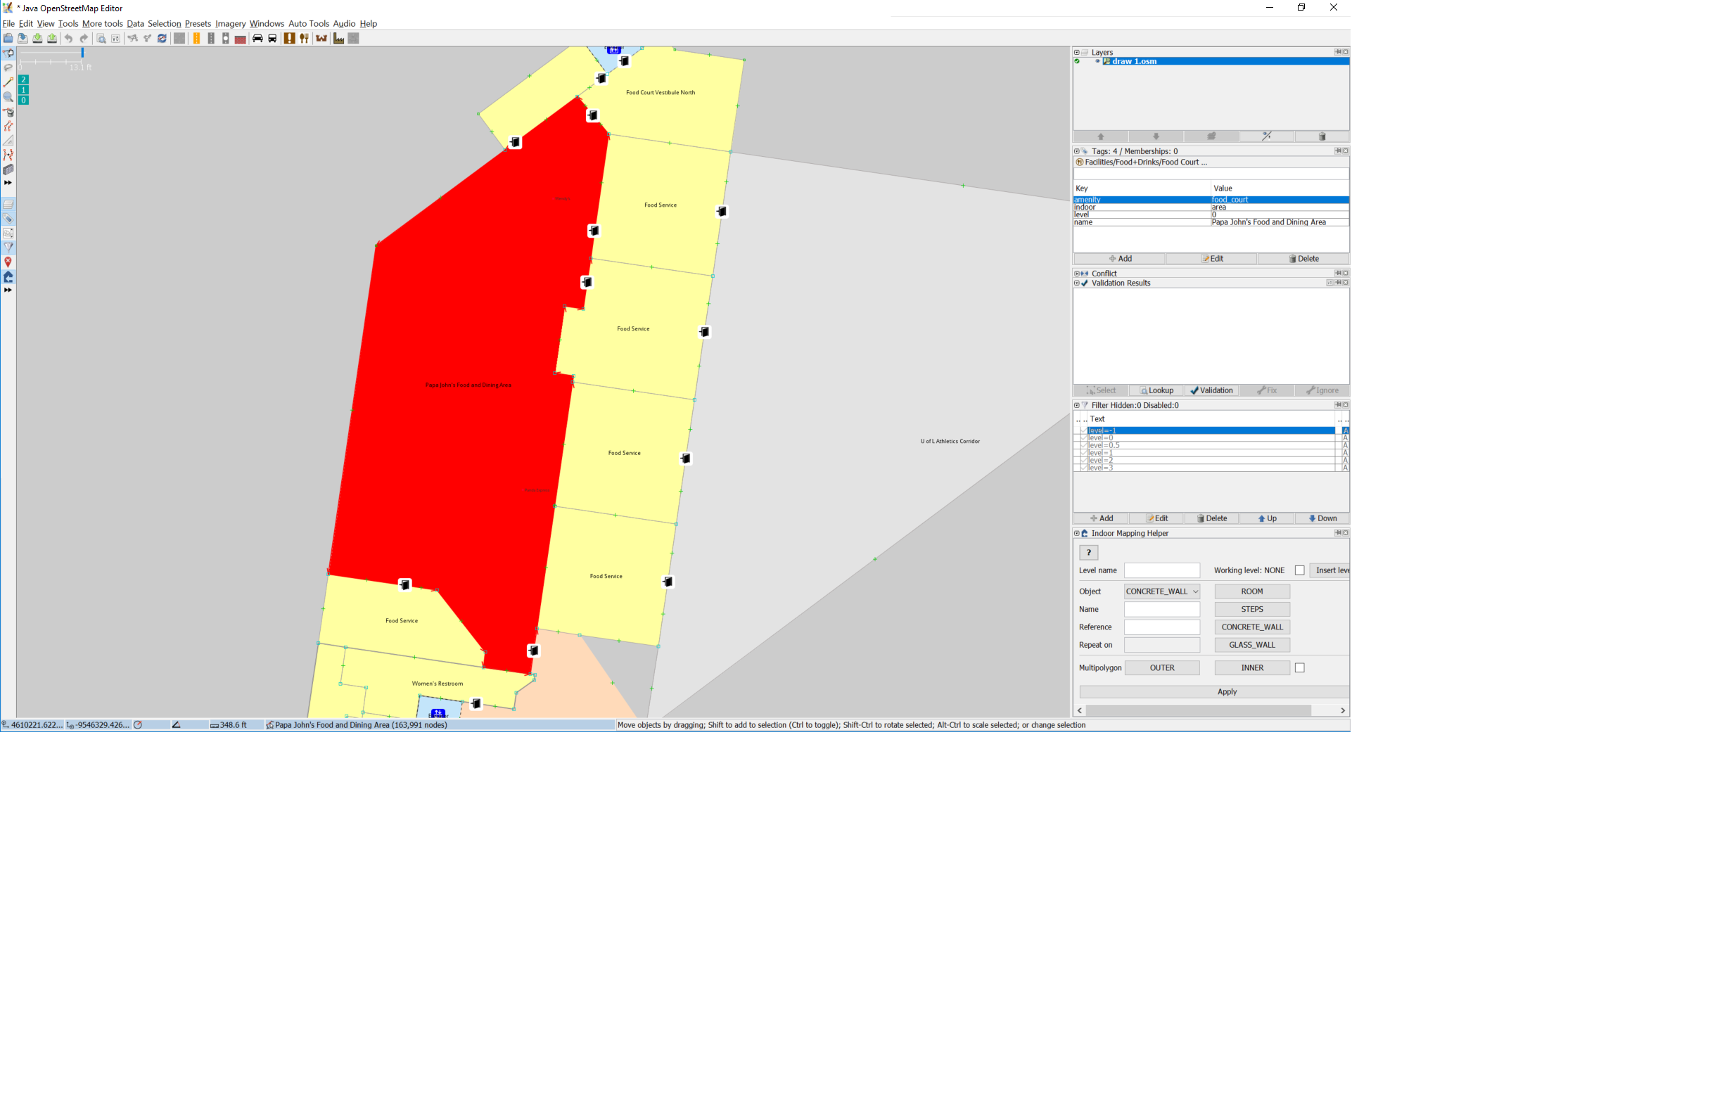This screenshot has width=1722, height=1114.
Task: Open the Object type dropdown
Action: [x=1161, y=591]
